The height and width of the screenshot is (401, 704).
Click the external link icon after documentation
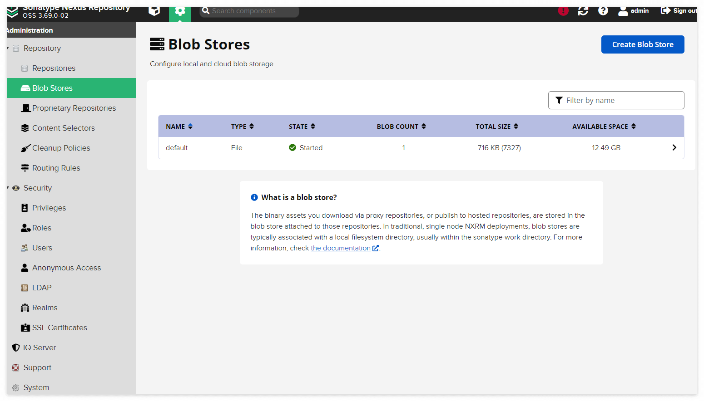[376, 248]
